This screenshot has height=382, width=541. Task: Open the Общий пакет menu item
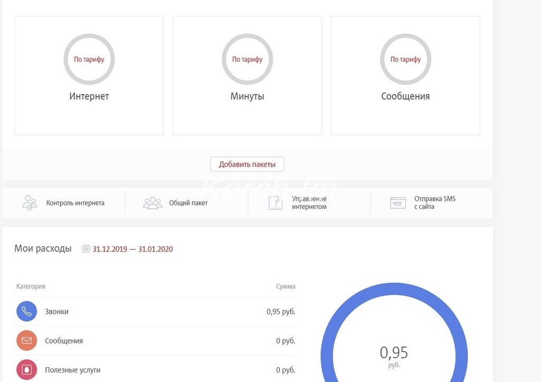[x=188, y=203]
